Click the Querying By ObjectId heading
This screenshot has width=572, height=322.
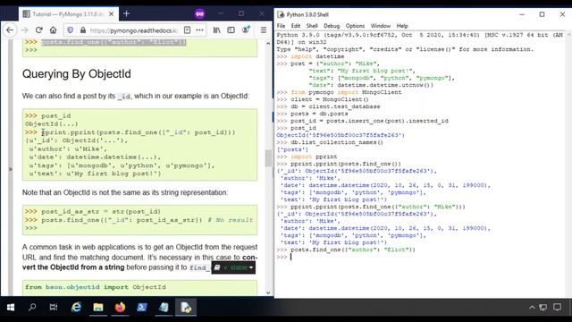click(x=77, y=74)
